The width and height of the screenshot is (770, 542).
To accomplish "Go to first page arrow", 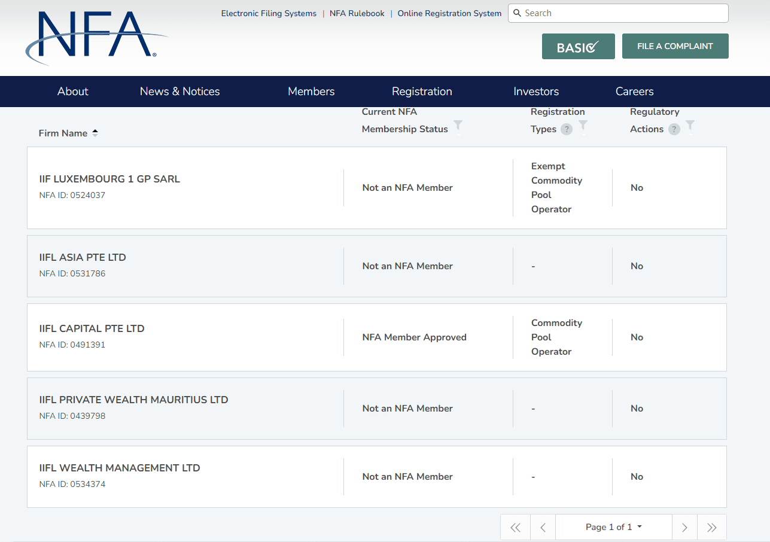I will click(515, 527).
